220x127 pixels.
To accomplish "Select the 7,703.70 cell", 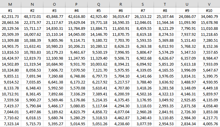I will pos(121,41).
